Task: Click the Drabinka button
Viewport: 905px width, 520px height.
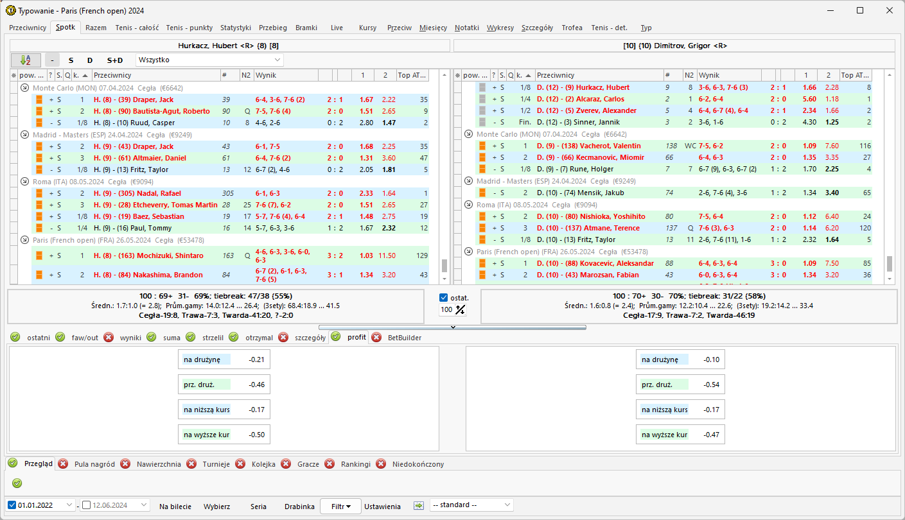Action: point(299,506)
